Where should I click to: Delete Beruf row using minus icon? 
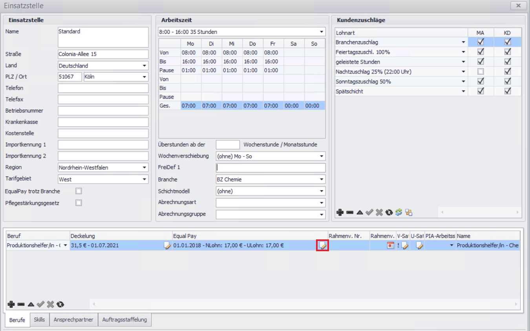21,304
